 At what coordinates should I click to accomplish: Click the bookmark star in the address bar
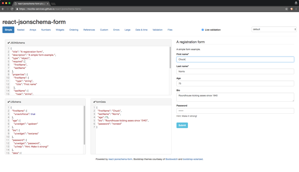(x=286, y=9)
